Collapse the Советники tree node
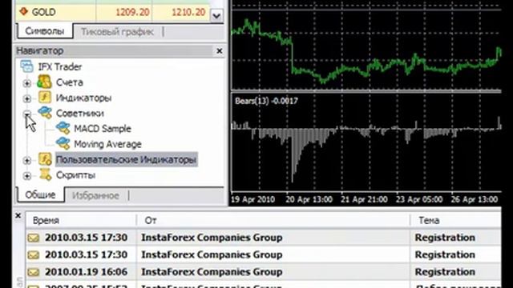 [x=27, y=114]
